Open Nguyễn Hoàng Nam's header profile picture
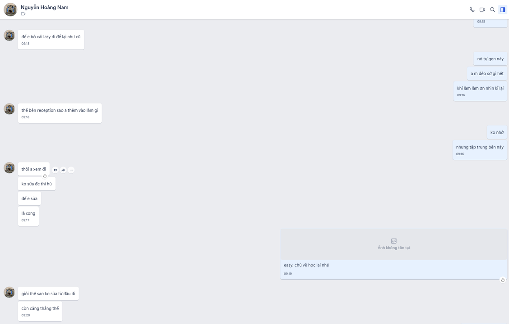 10,9
